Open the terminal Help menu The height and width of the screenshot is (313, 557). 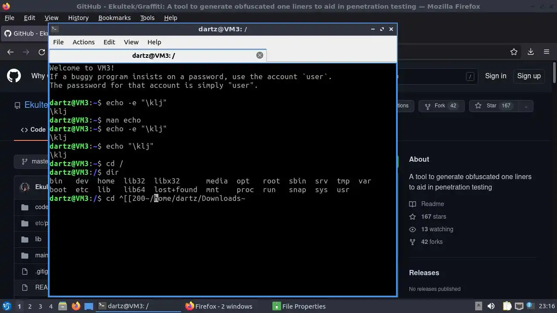tap(154, 42)
